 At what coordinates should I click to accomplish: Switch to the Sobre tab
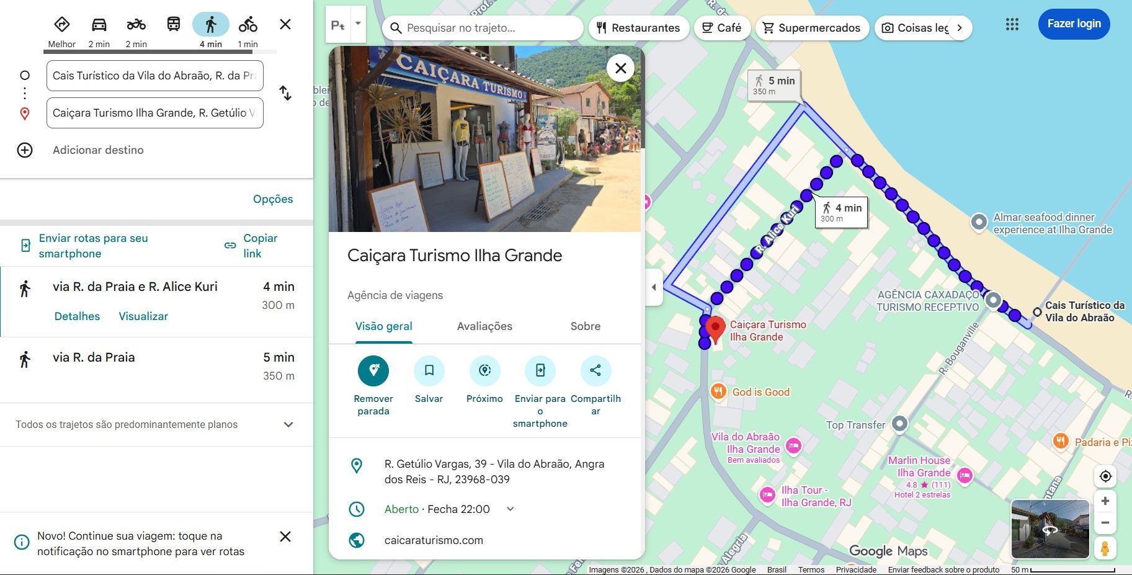coord(586,326)
